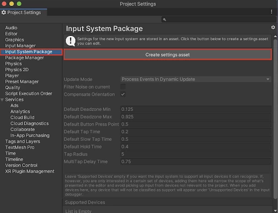The image size is (278, 213).
Task: Open Timeline settings category
Action: tap(14, 159)
